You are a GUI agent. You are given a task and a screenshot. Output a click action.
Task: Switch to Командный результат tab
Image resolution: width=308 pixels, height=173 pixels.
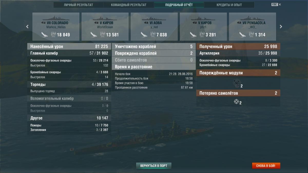tap(129, 5)
